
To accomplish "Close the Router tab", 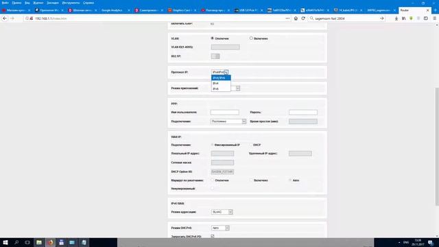I will coord(427,10).
